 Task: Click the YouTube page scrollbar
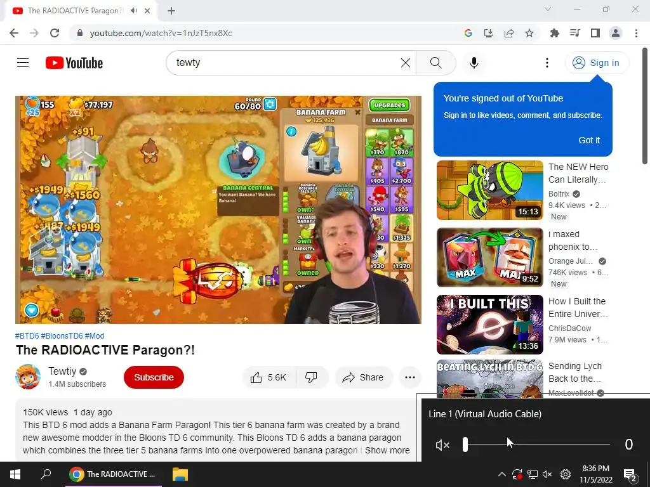coord(645,107)
